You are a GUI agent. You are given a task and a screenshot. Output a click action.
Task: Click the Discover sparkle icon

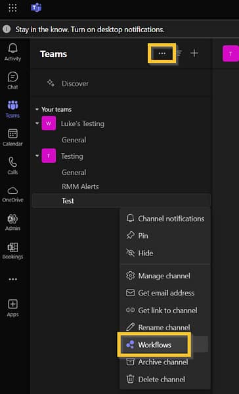point(51,83)
